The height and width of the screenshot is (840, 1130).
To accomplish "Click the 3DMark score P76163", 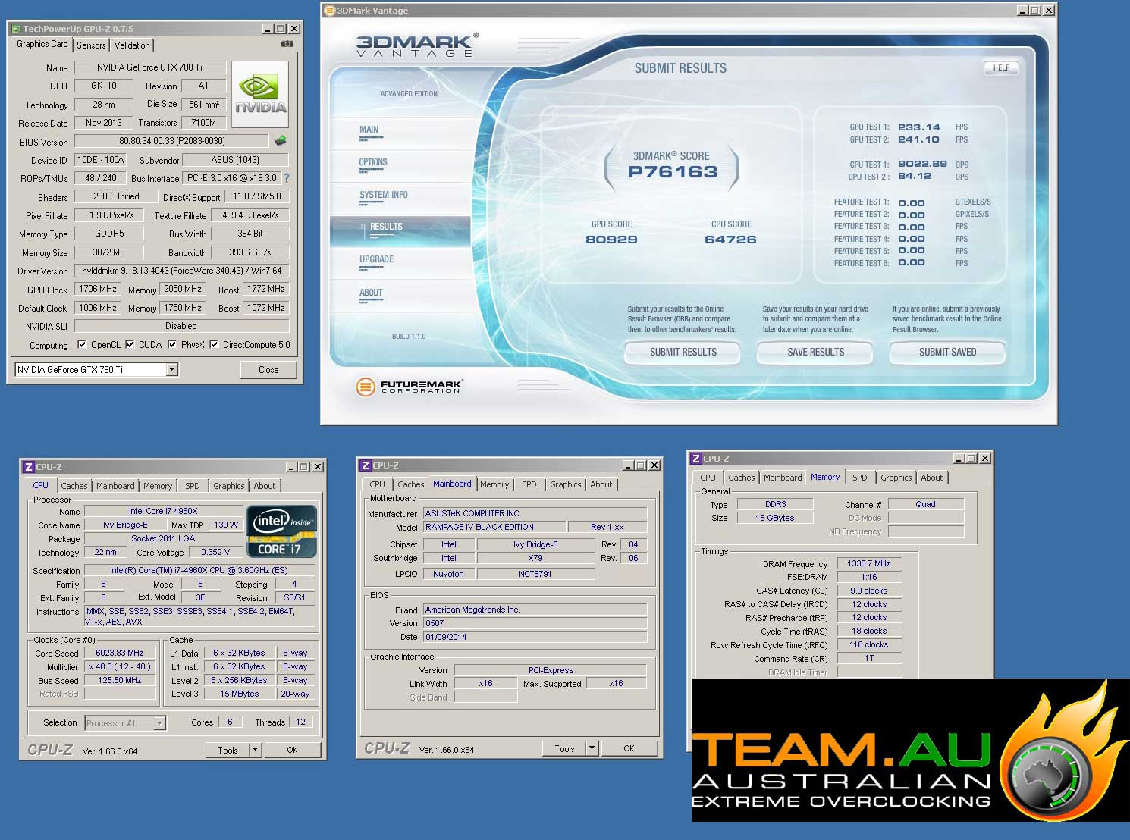I will 673,172.
